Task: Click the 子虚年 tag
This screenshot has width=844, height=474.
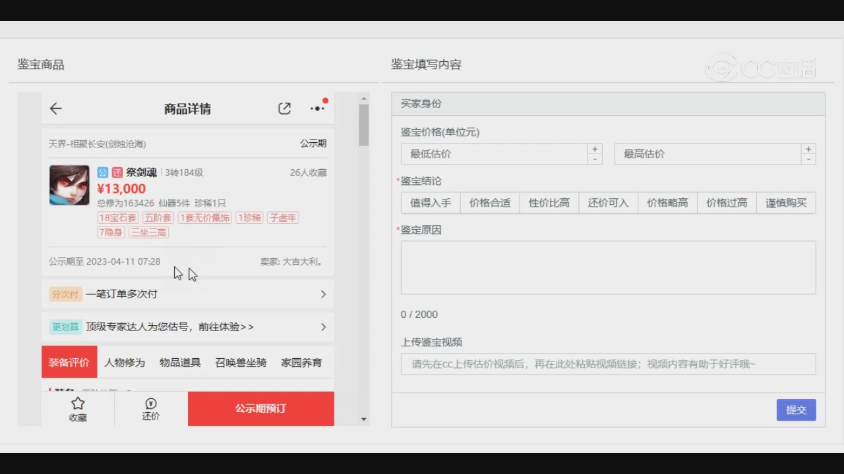Action: (x=283, y=218)
